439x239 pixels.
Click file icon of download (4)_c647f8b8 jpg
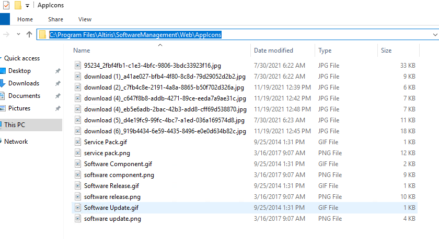78,98
